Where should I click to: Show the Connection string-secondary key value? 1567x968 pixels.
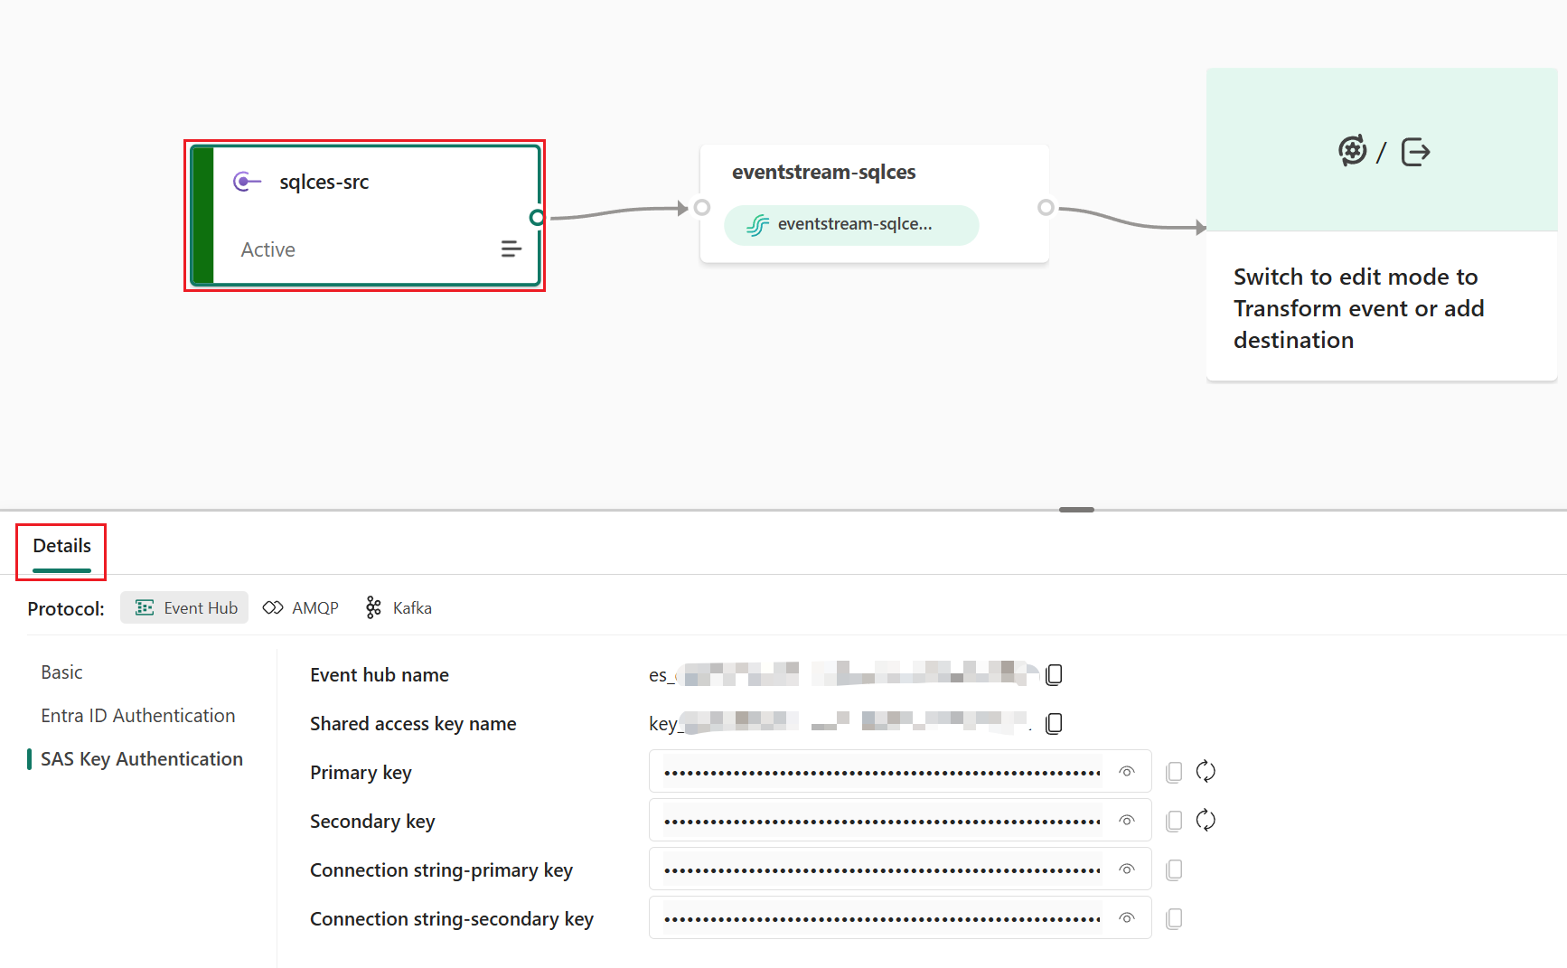1126,917
